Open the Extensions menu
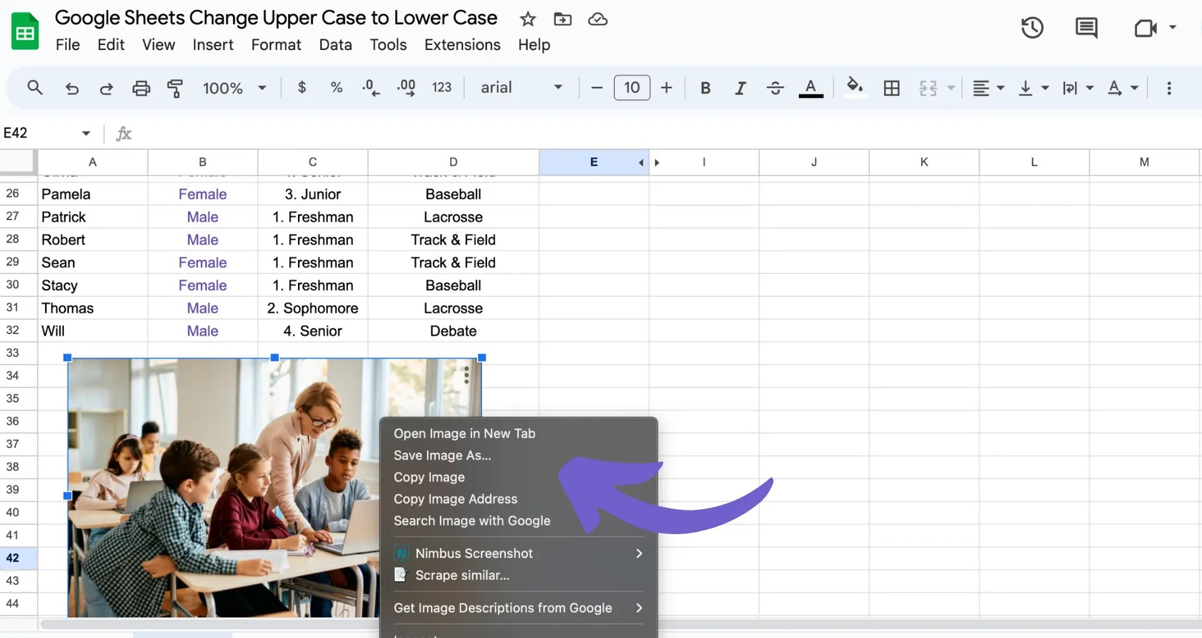 [462, 44]
